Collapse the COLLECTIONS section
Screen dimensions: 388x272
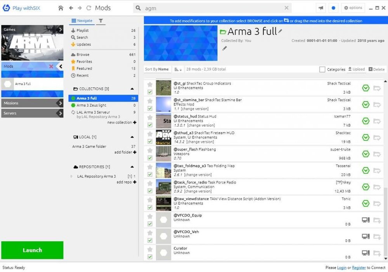click(132, 88)
